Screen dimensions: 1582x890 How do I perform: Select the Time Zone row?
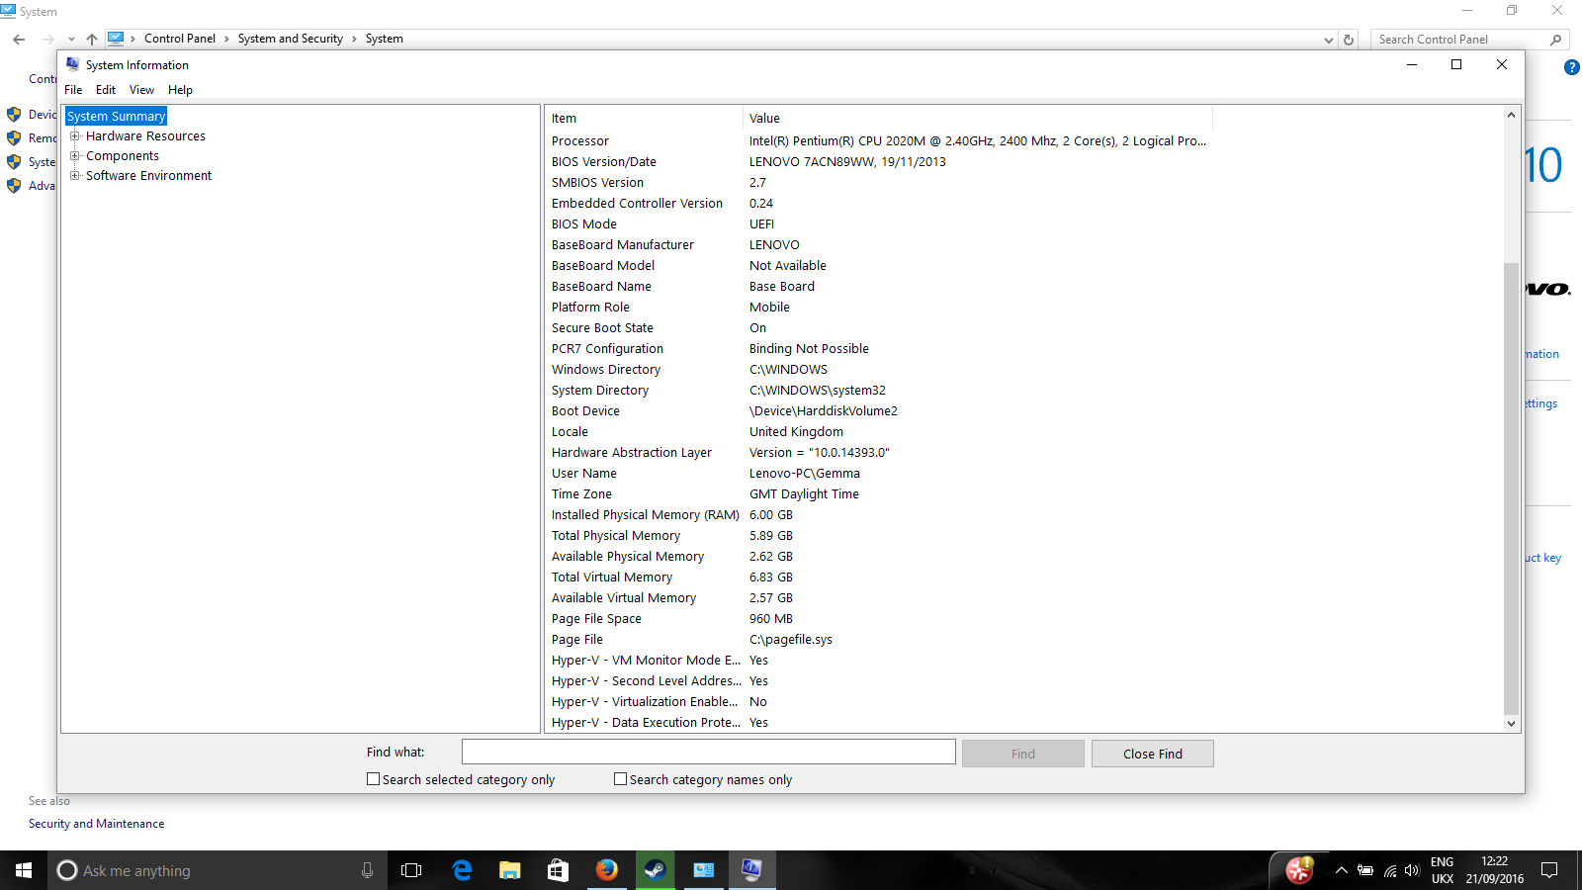[879, 494]
